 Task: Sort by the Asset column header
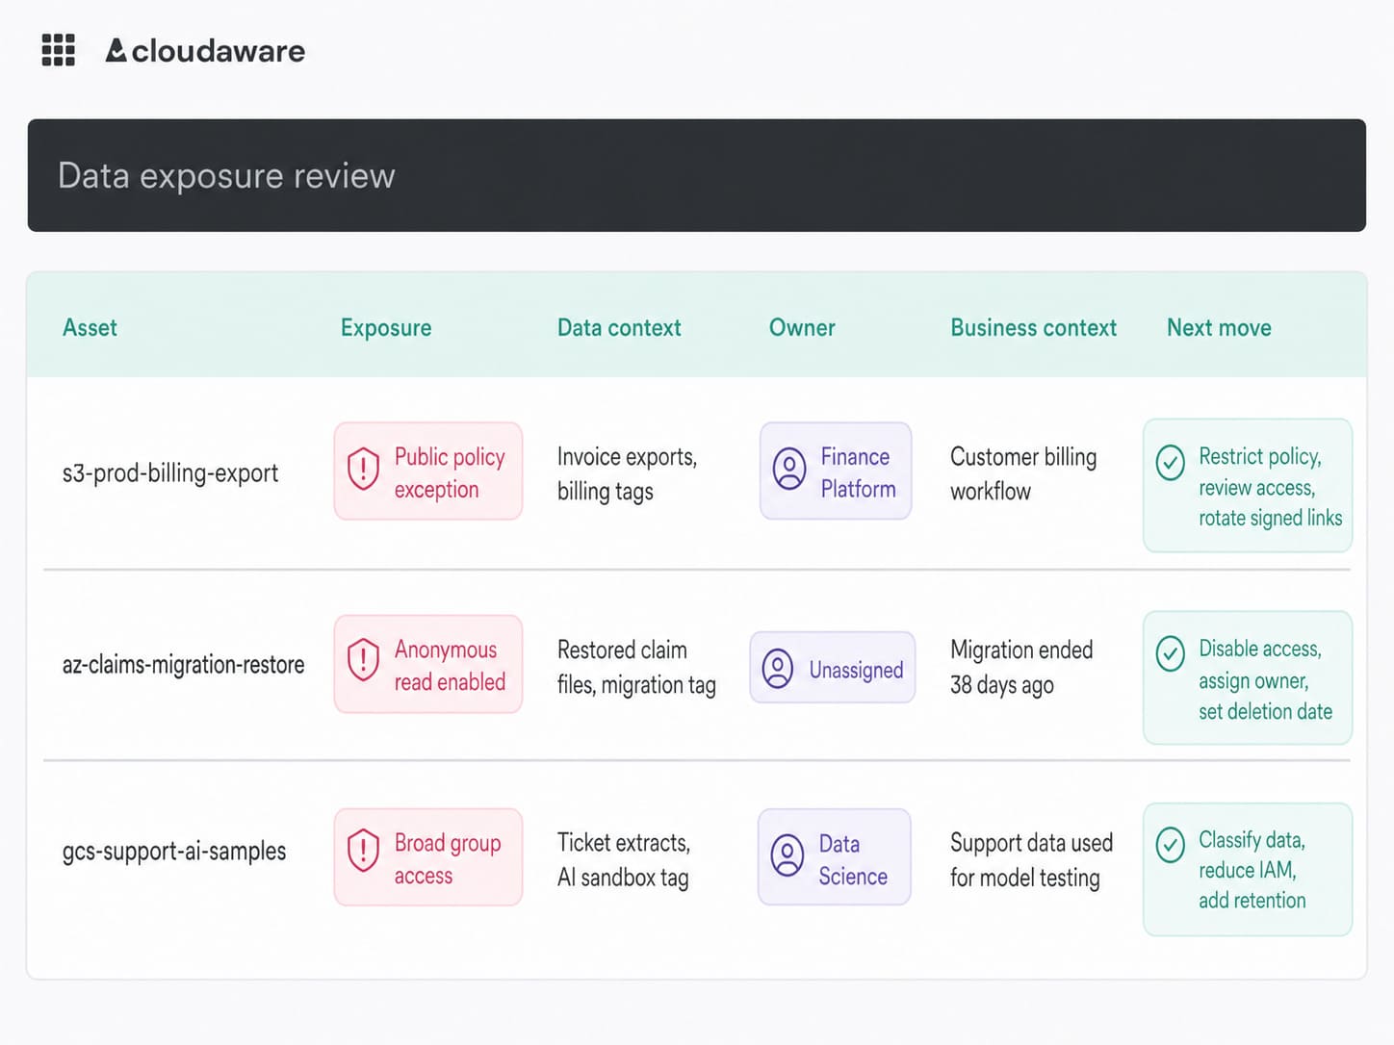tap(90, 328)
